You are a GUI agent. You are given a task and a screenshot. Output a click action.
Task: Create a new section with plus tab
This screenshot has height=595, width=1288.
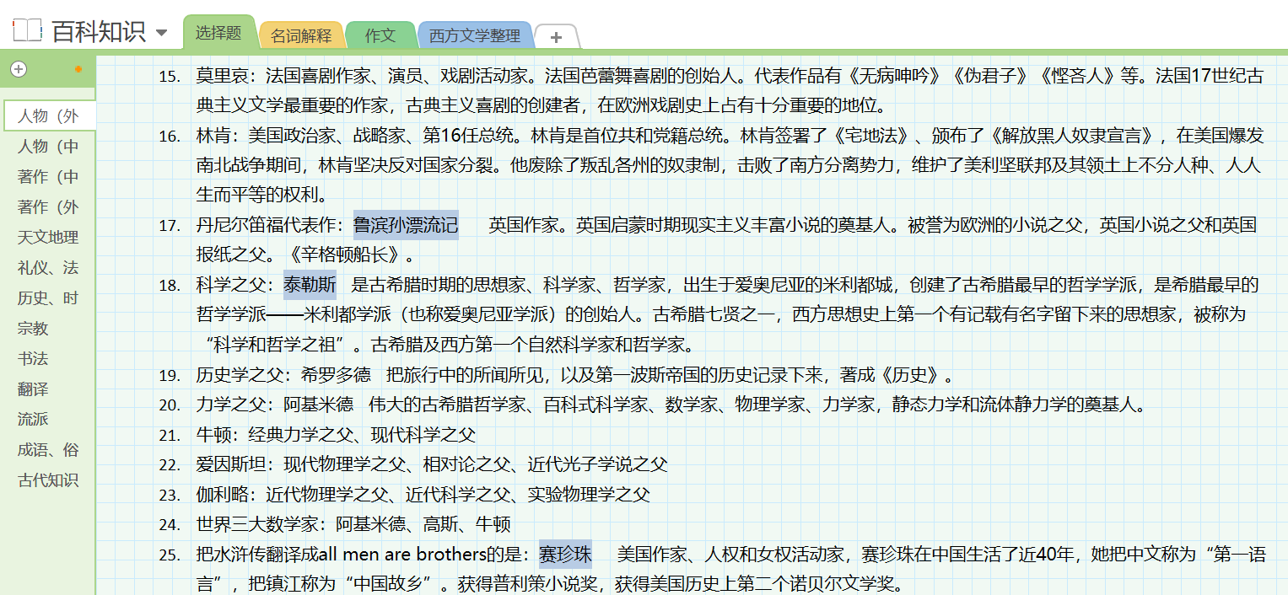coord(556,37)
